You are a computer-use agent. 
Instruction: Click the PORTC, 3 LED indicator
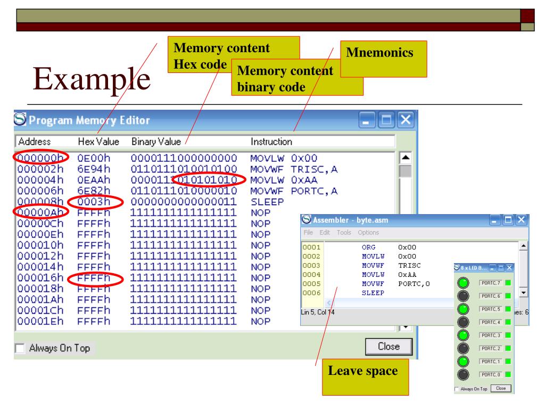pos(463,336)
